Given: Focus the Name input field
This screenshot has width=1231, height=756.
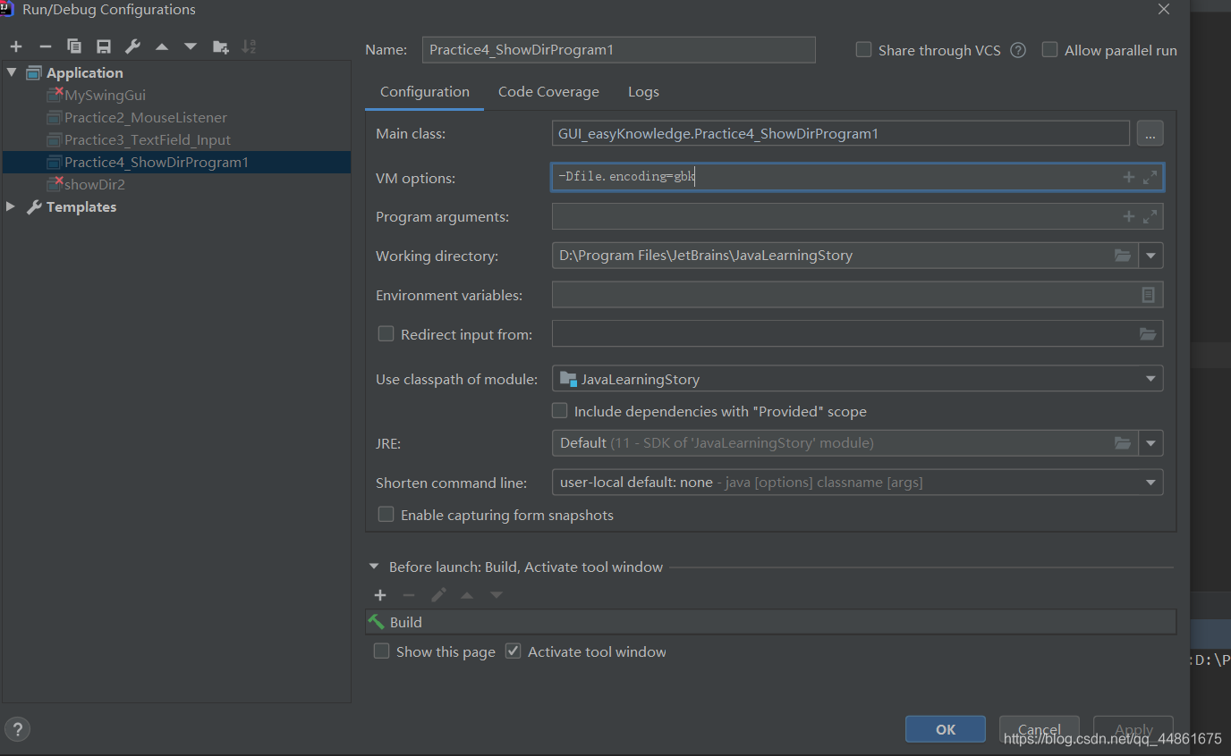Looking at the screenshot, I should (x=618, y=50).
